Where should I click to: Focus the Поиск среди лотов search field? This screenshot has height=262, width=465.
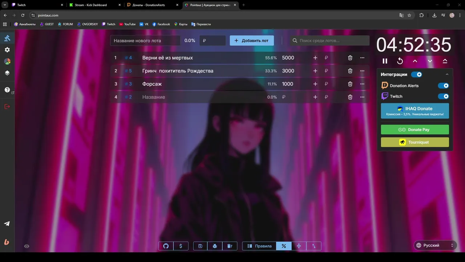(x=330, y=40)
